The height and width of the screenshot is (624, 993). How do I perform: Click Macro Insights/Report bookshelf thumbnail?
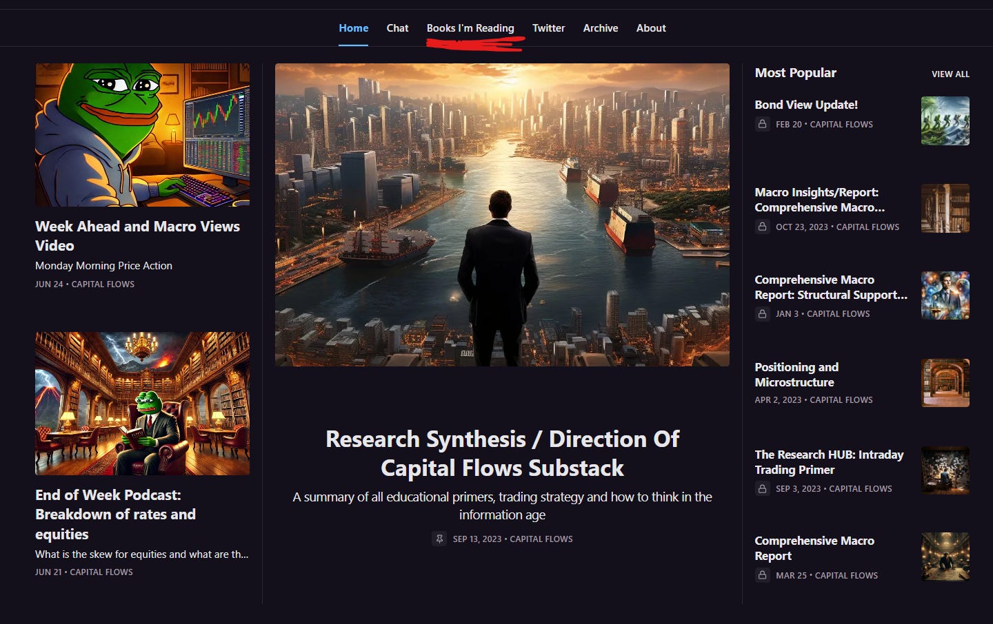click(x=945, y=208)
